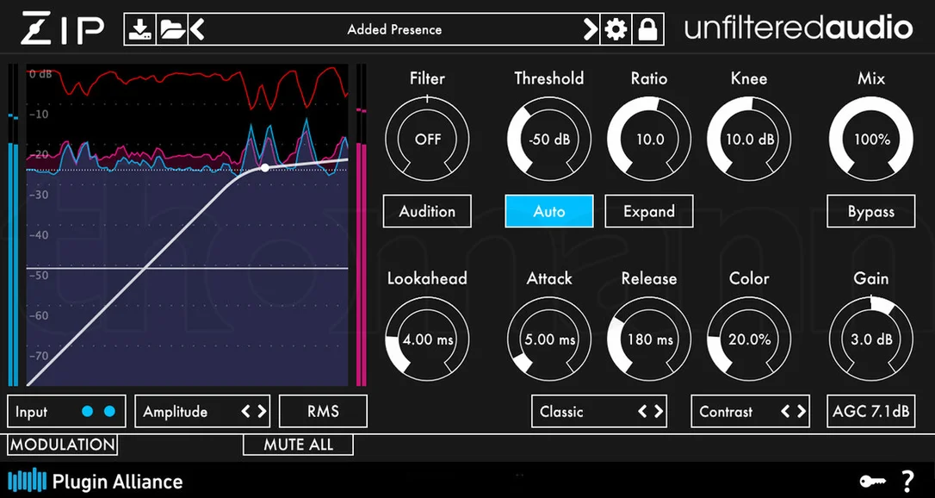Open the MODULATION tab
The width and height of the screenshot is (935, 498).
[x=63, y=445]
